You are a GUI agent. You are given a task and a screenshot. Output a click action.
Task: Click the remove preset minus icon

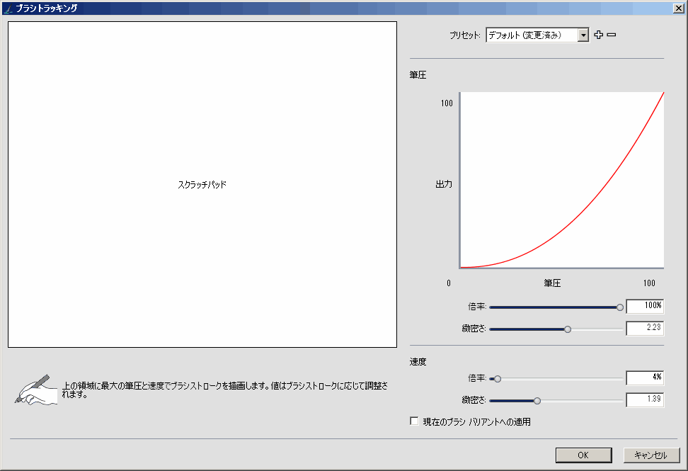point(612,35)
